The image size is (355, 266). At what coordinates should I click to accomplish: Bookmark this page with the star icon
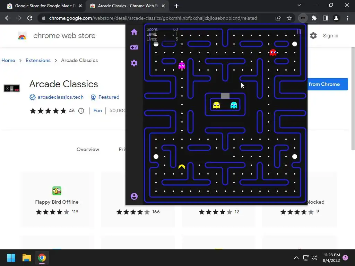coord(289,18)
